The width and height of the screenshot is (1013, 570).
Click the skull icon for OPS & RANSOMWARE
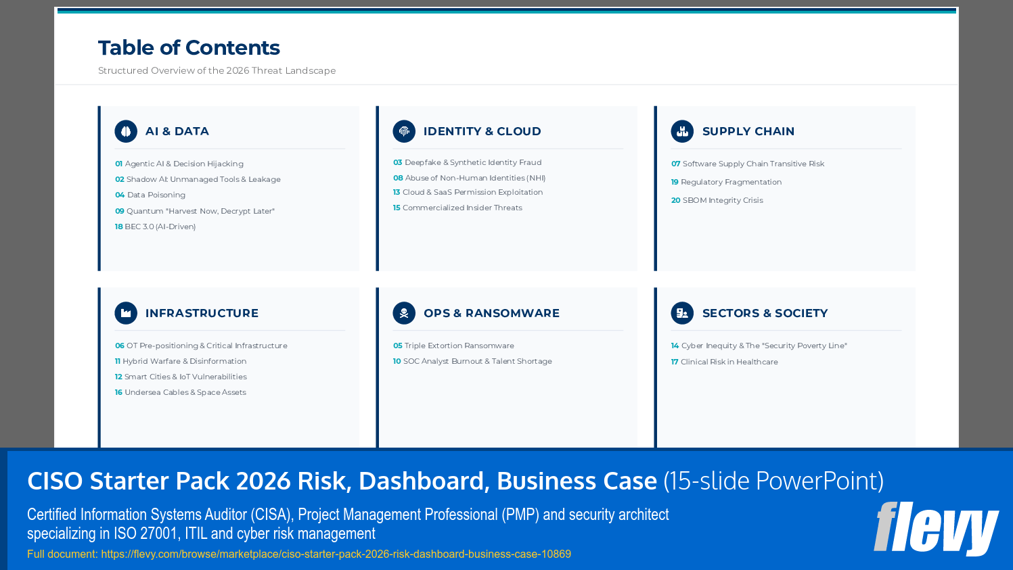(x=404, y=313)
